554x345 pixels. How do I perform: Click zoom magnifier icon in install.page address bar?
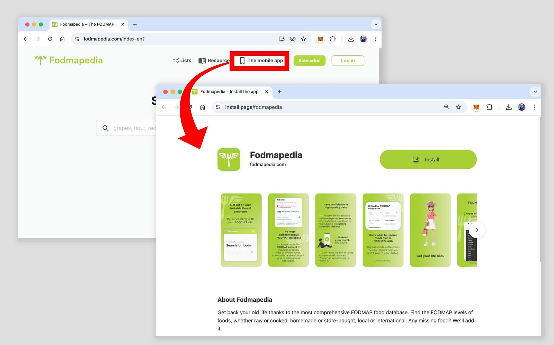click(447, 107)
